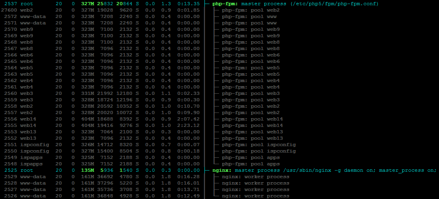This screenshot has height=199, width=439.
Task: Click PID 2528 nginx worker
Action: coord(11,183)
